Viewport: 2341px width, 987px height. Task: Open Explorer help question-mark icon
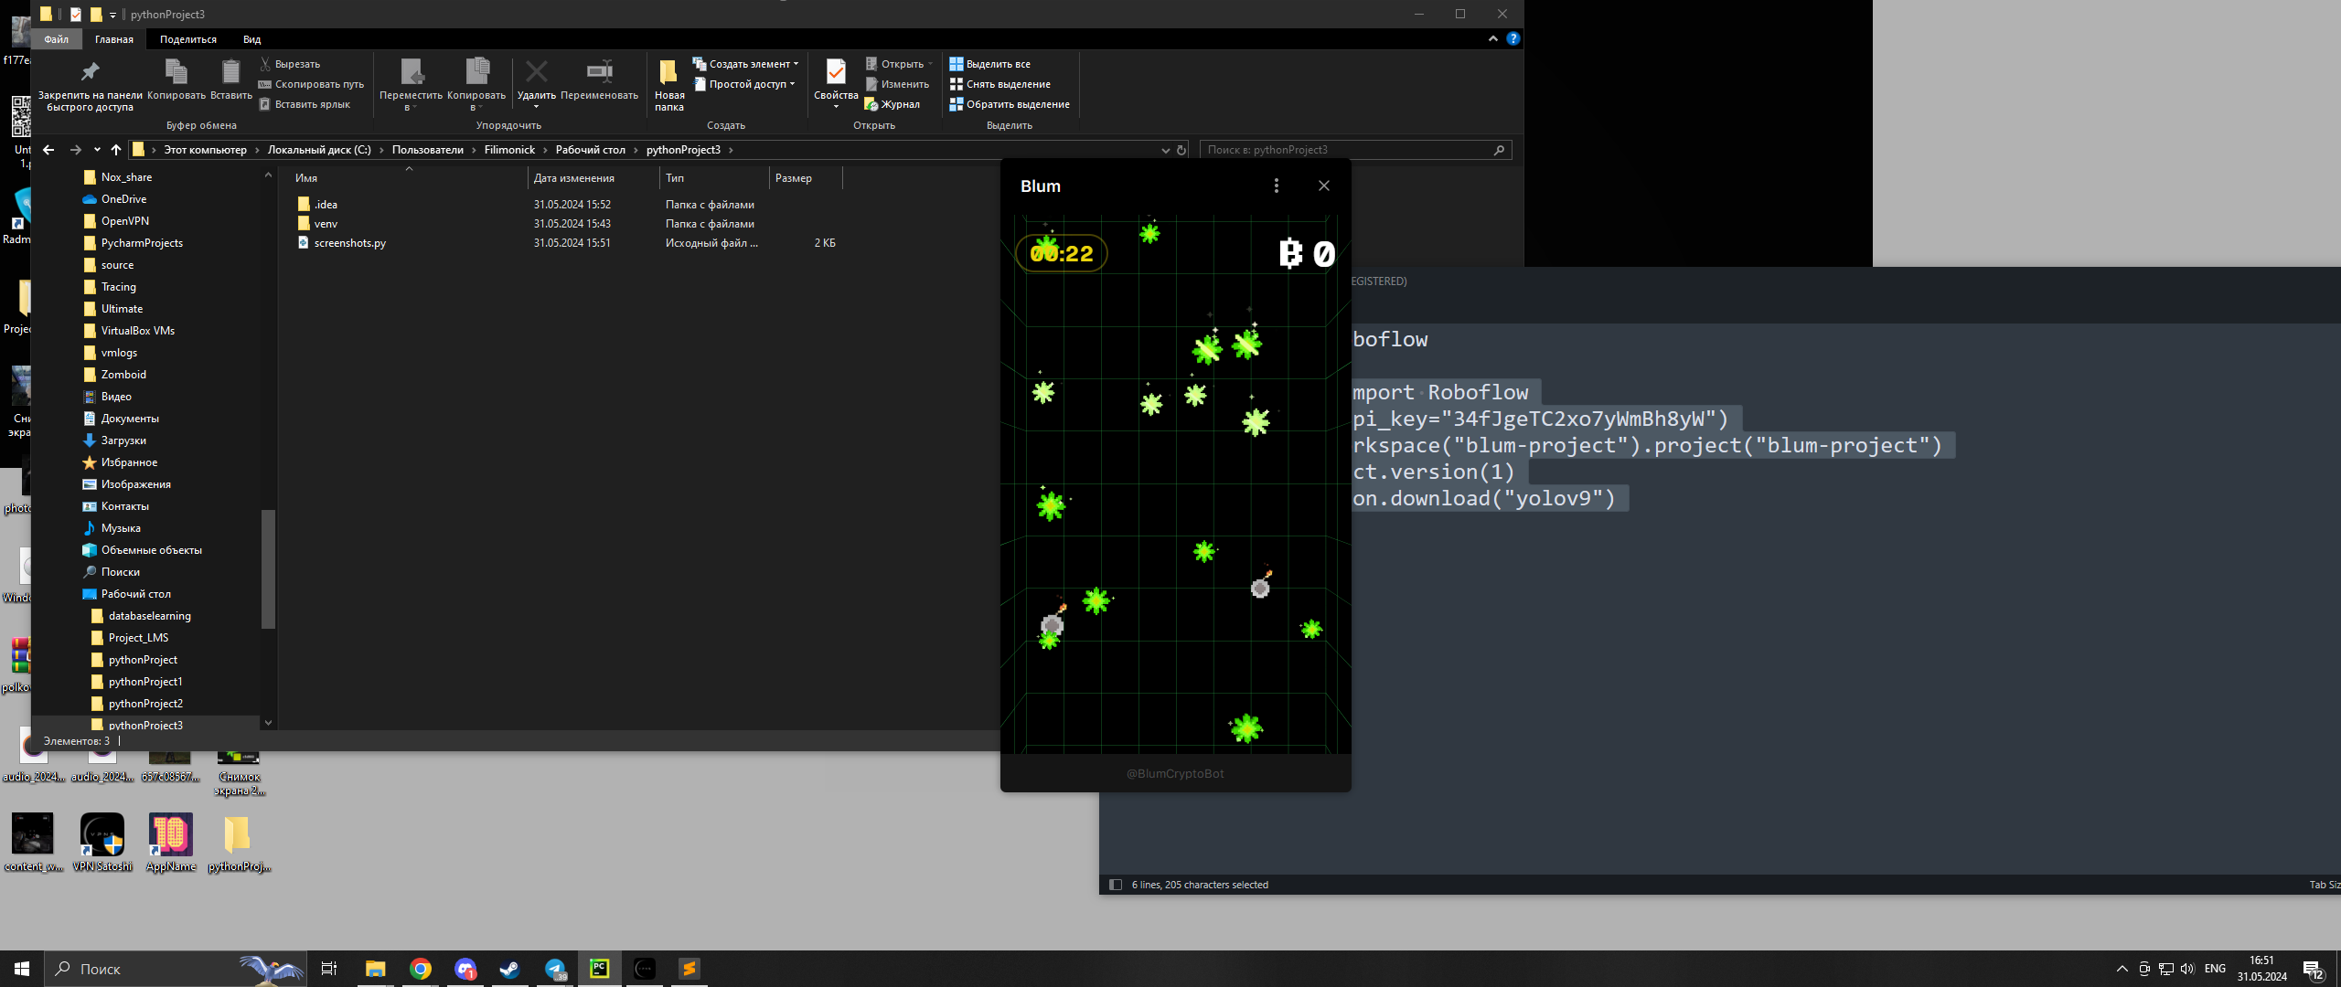click(x=1513, y=38)
